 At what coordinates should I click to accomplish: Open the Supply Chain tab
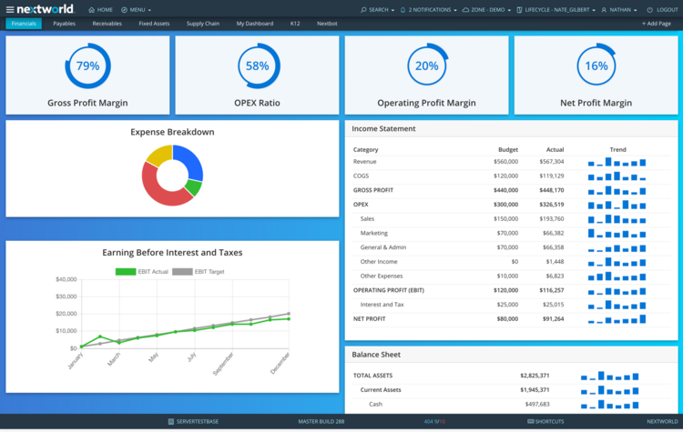click(202, 24)
